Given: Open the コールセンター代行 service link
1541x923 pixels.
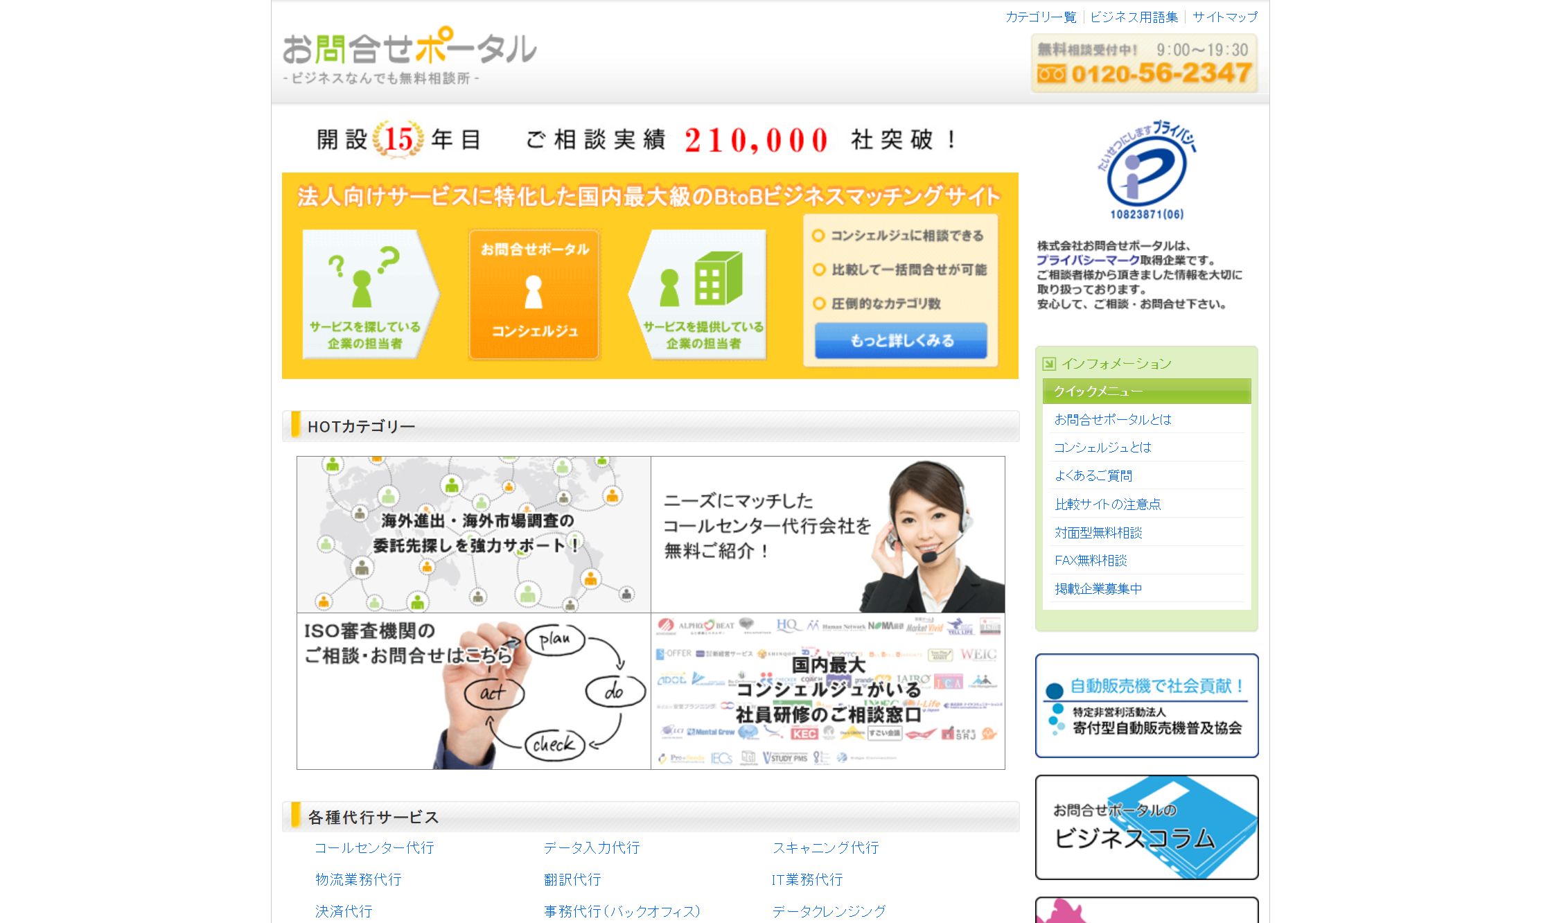Looking at the screenshot, I should click(374, 847).
